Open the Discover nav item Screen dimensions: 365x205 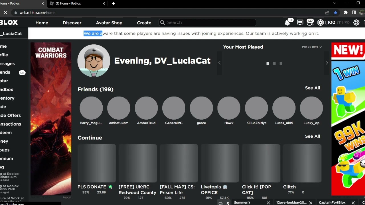[x=72, y=22]
